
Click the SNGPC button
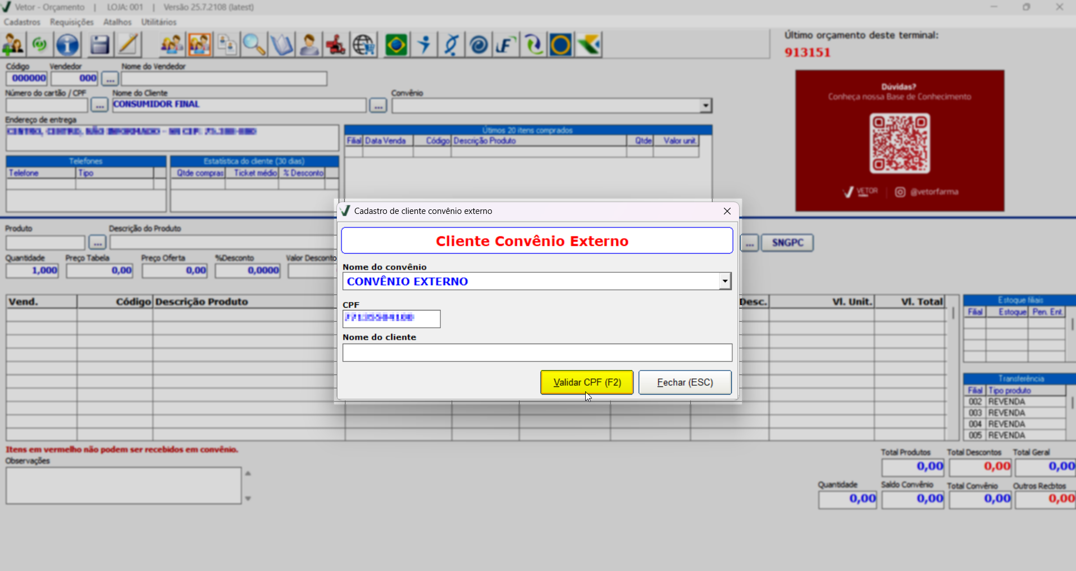click(x=787, y=243)
